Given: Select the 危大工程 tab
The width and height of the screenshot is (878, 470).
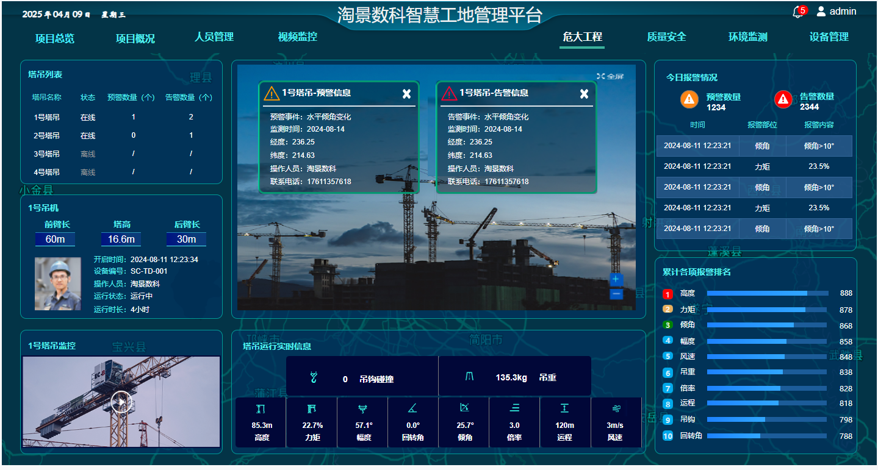Looking at the screenshot, I should [x=582, y=37].
